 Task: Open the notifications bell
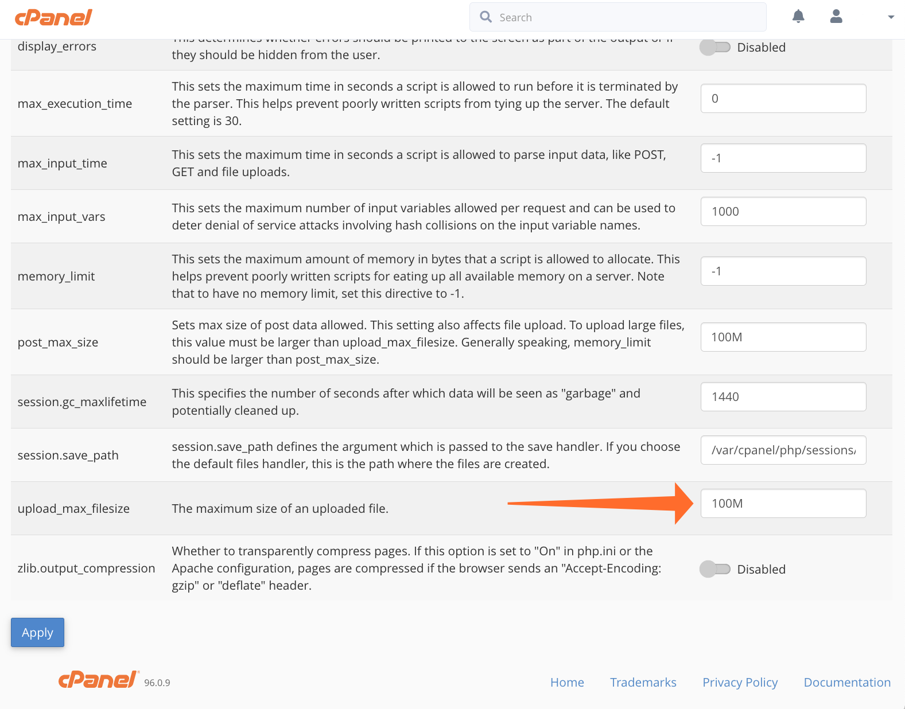pyautogui.click(x=798, y=17)
